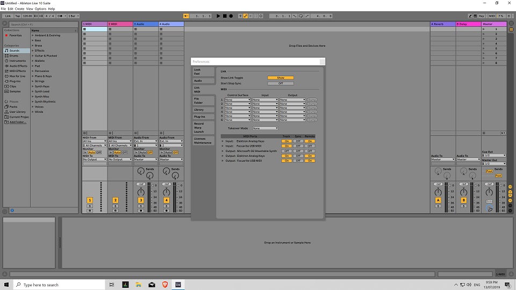Screen dimensions: 516x290
Task: Click Dump button for row 1
Action: tap(312, 100)
